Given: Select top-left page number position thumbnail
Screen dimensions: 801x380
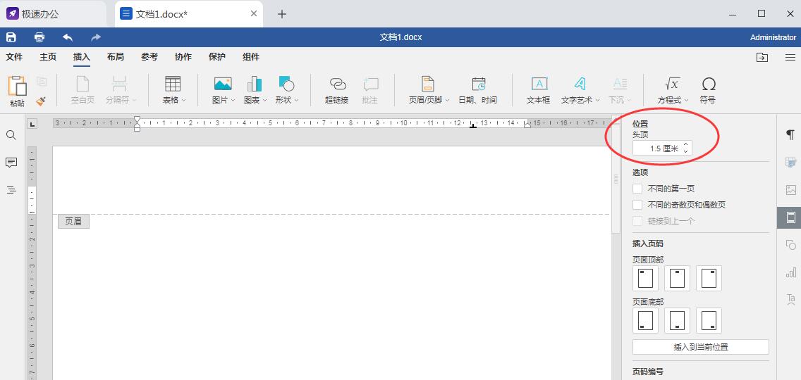Looking at the screenshot, I should [x=645, y=279].
